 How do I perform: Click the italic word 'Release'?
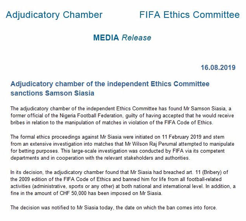click(137, 38)
